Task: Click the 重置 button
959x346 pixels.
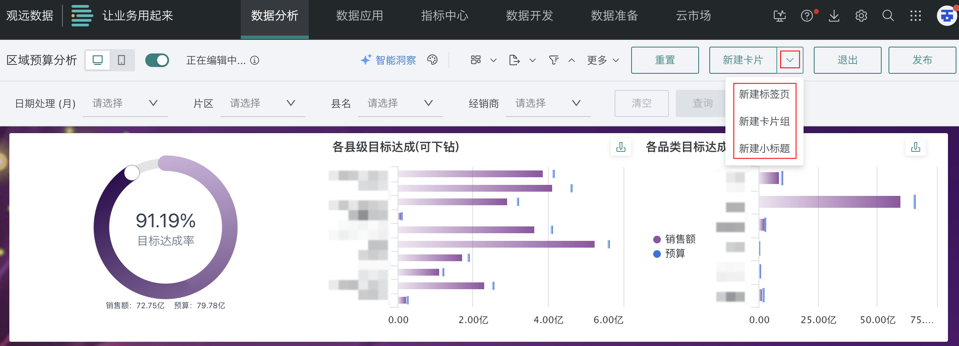Action: pyautogui.click(x=665, y=60)
